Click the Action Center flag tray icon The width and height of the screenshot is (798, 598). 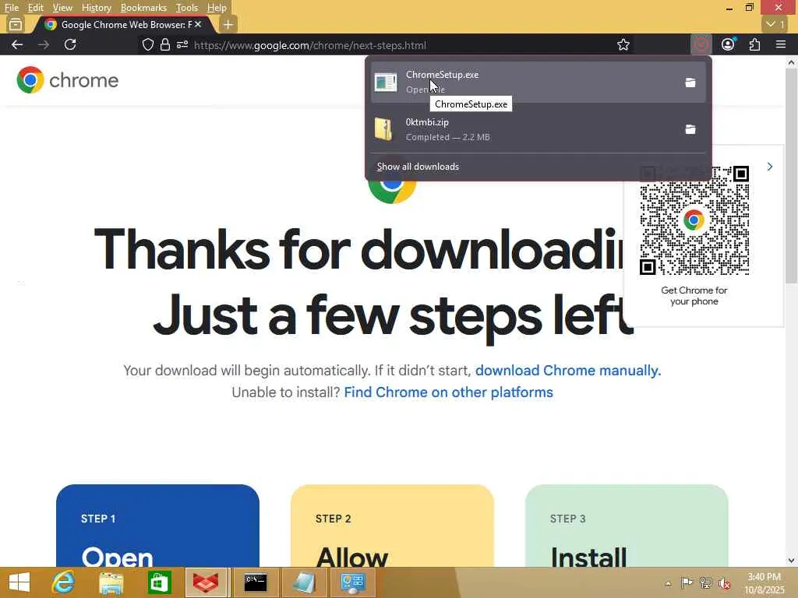point(687,583)
